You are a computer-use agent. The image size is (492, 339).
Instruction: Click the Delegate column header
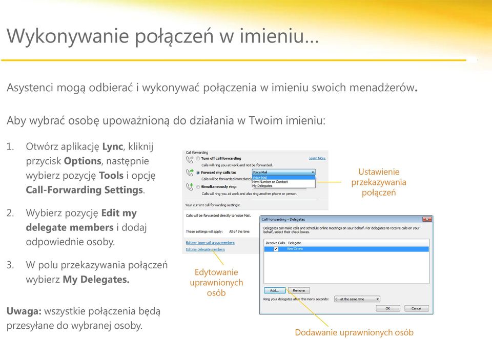click(x=295, y=243)
